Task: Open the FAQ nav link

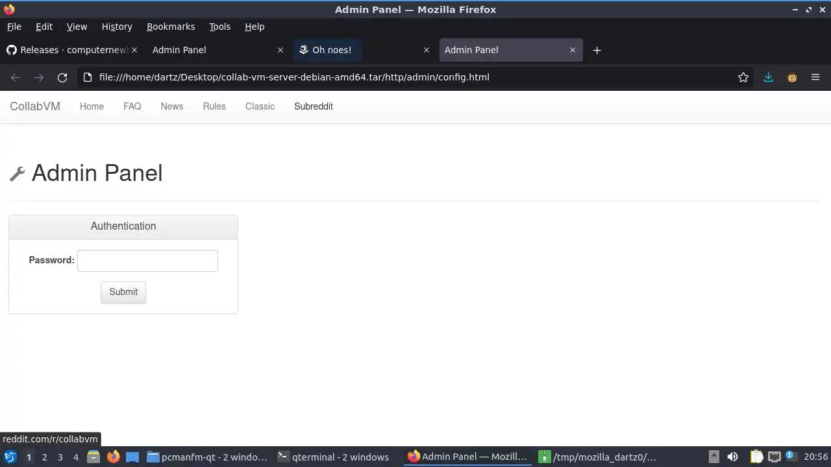Action: [132, 106]
